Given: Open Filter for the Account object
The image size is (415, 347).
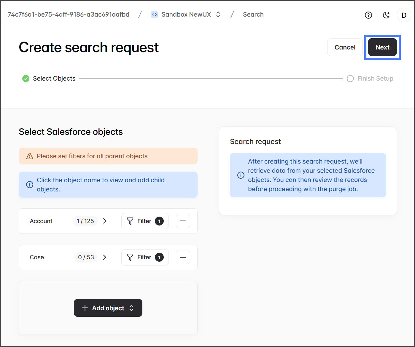Looking at the screenshot, I should [x=145, y=221].
